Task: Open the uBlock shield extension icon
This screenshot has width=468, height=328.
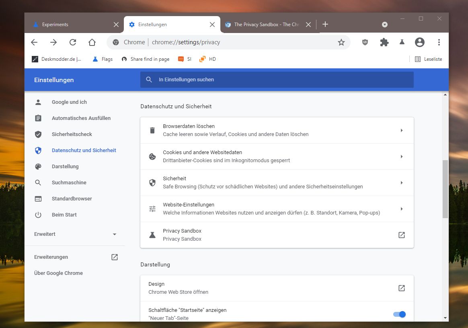Action: [x=365, y=42]
